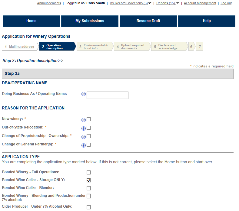239x211 pixels.
Task: Click the Doing Business As text field
Action: click(108, 96)
